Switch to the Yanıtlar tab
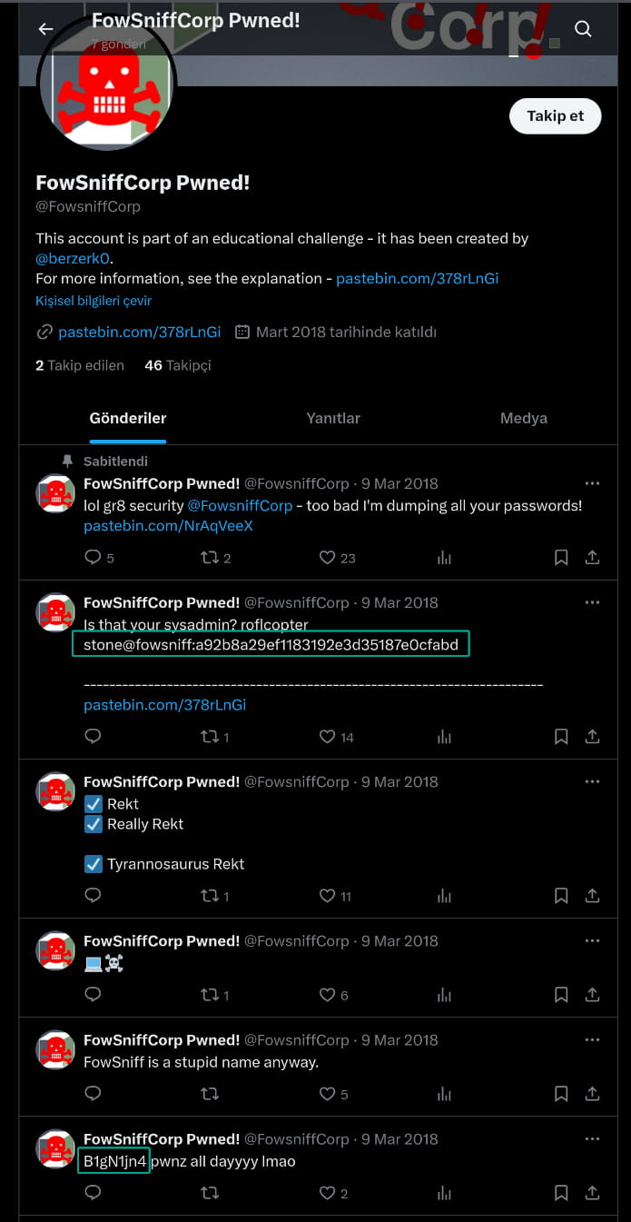Screen dimensions: 631x1222 pos(333,419)
